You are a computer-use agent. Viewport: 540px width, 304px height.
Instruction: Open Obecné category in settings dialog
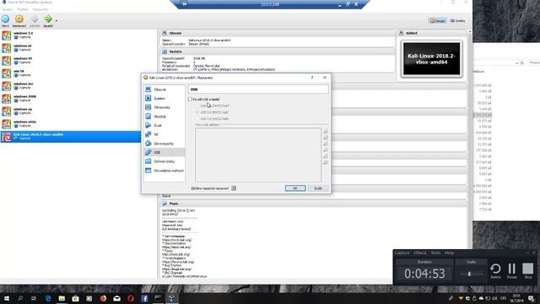tap(165, 90)
